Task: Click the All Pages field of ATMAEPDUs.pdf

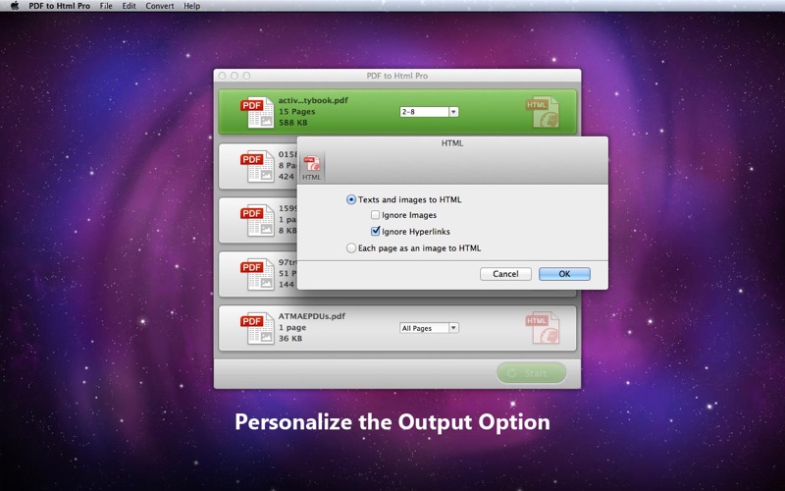Action: [x=425, y=328]
